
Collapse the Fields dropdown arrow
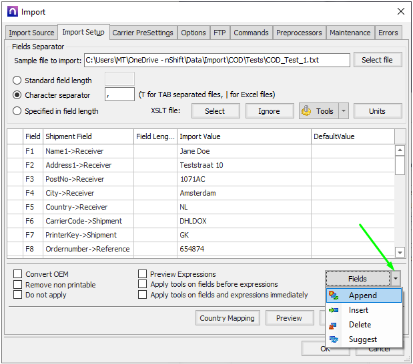point(397,279)
